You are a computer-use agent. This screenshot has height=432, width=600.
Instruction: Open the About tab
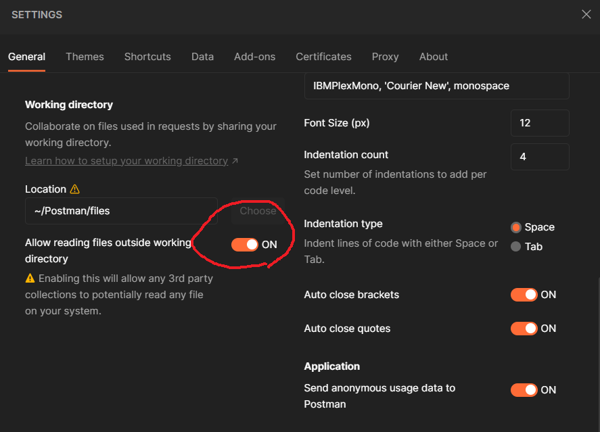tap(434, 57)
